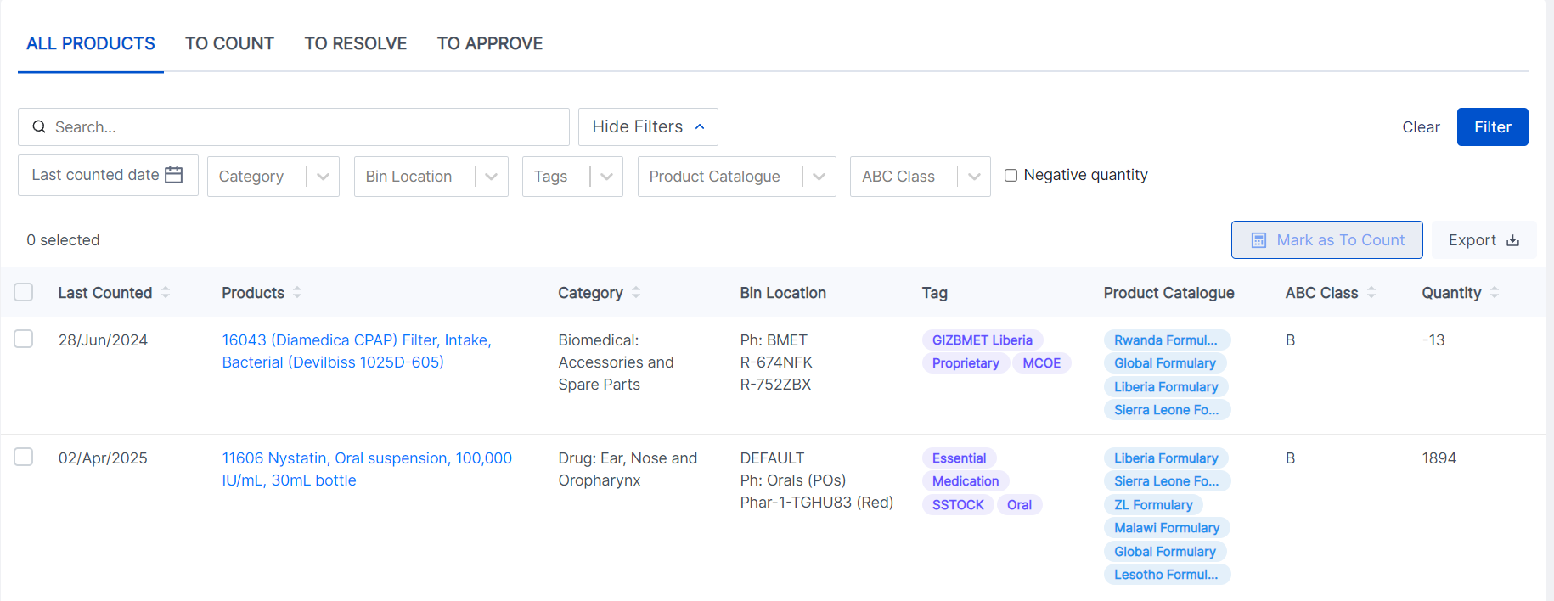Click the Export download icon

tap(1512, 241)
